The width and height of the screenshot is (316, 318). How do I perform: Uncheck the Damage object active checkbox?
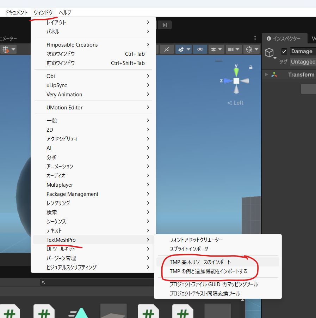(x=284, y=52)
